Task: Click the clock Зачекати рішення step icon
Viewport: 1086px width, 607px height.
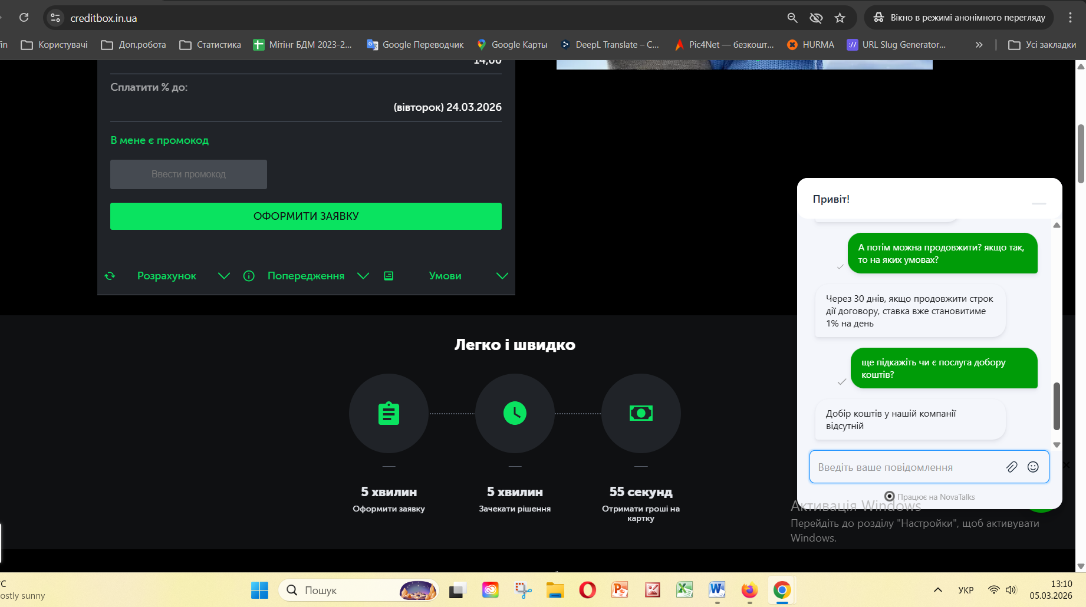Action: click(x=515, y=414)
